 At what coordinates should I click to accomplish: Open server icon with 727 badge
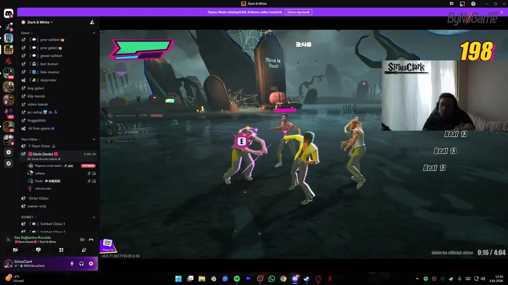(x=8, y=113)
